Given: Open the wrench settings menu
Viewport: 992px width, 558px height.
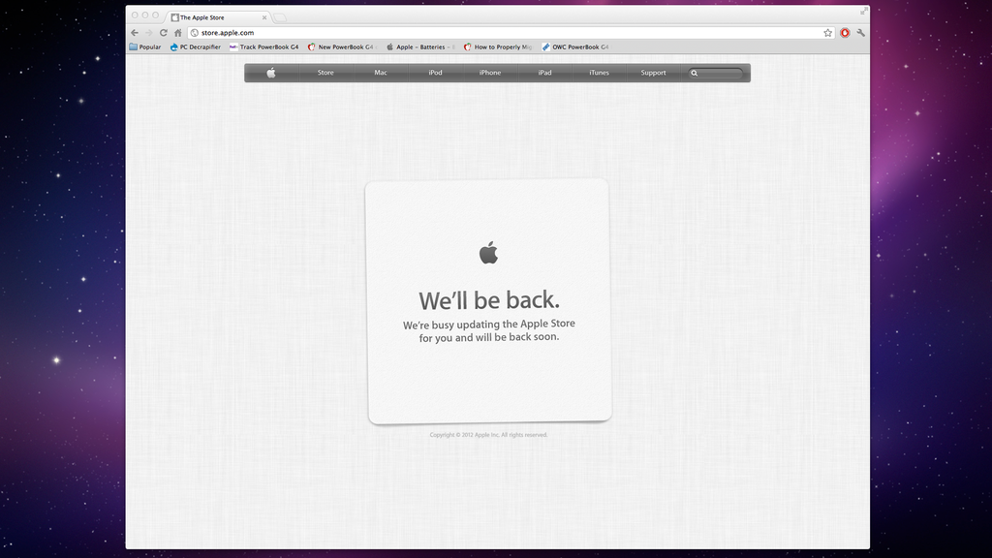Looking at the screenshot, I should click(860, 33).
